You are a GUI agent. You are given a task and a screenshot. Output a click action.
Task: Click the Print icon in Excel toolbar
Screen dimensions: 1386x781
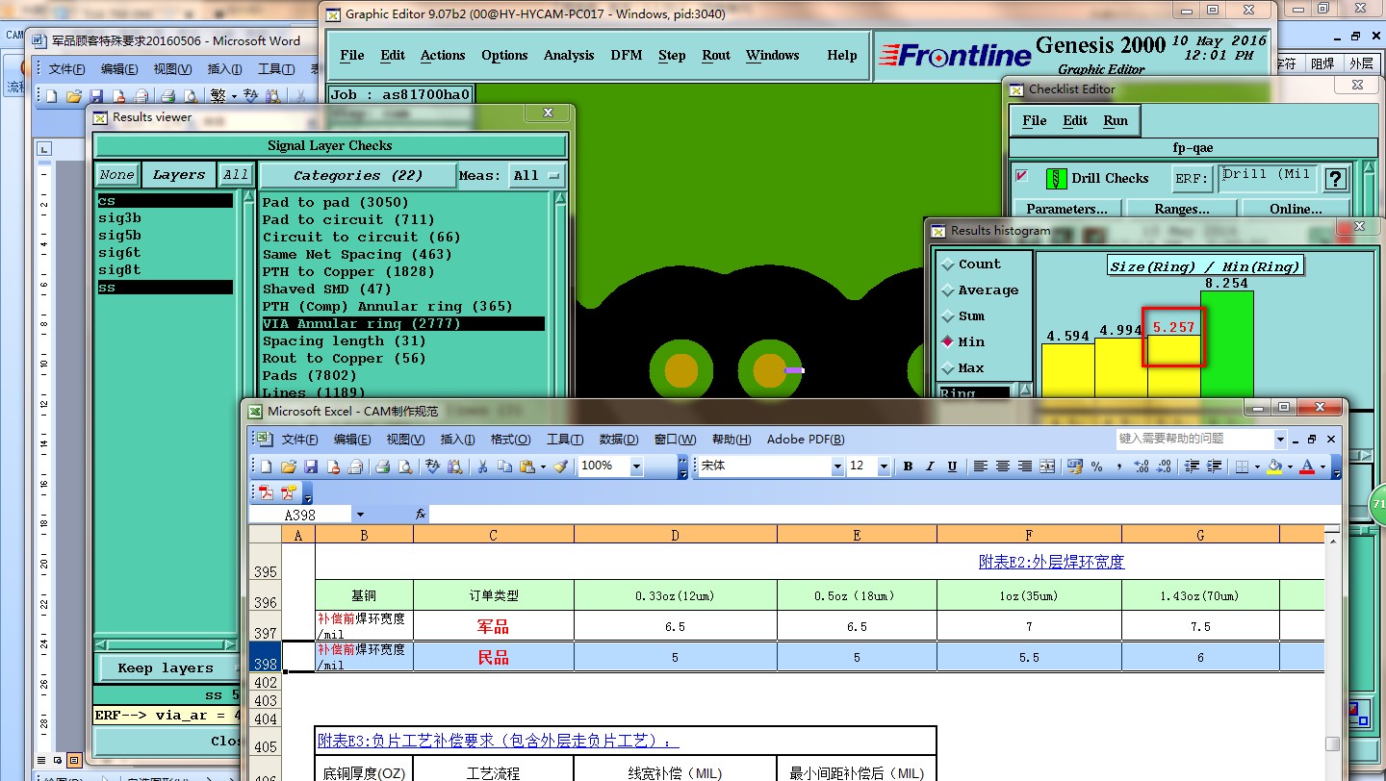click(382, 466)
